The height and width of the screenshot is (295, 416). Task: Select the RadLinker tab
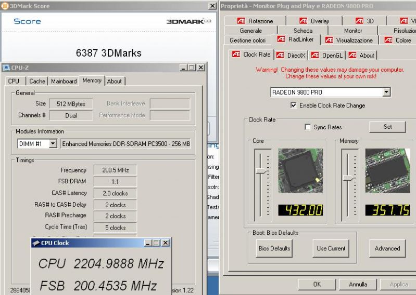pyautogui.click(x=296, y=39)
